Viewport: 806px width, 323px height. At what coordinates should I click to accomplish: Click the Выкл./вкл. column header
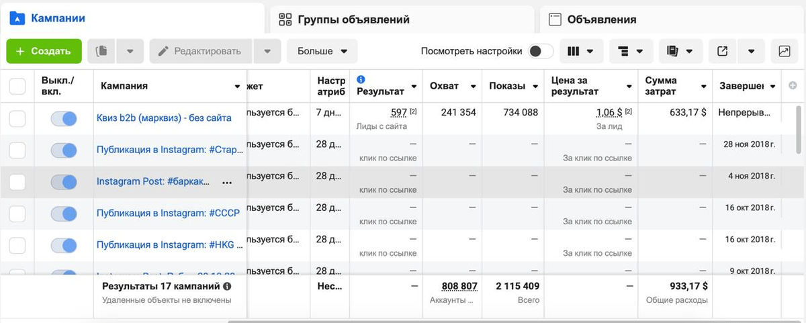click(x=58, y=86)
